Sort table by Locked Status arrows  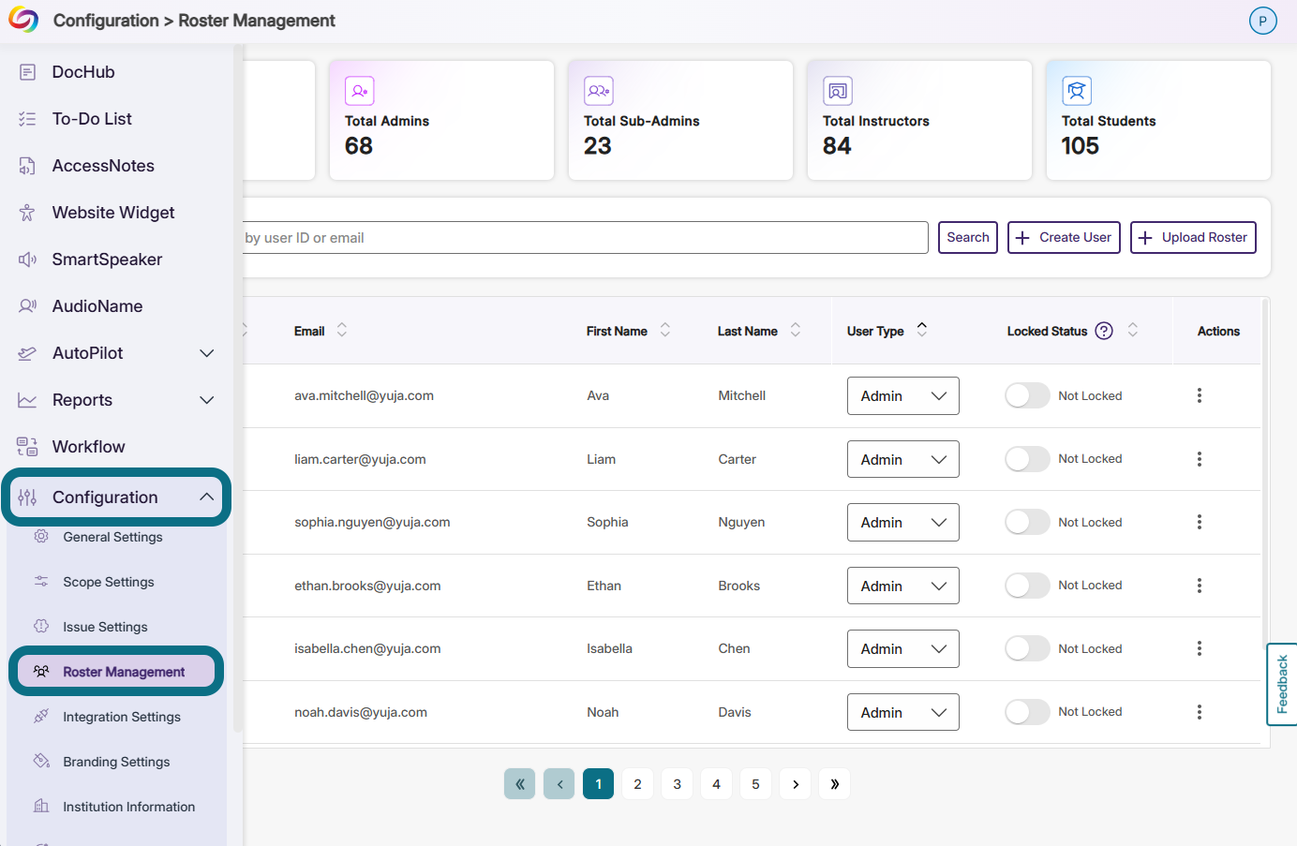click(1133, 330)
